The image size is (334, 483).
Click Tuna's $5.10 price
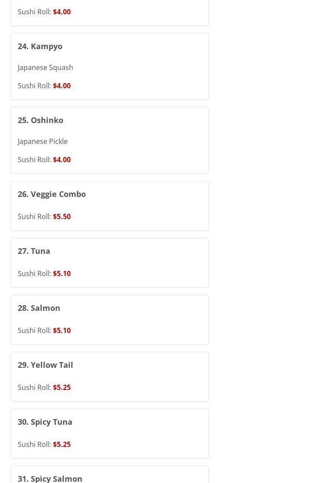pos(62,273)
